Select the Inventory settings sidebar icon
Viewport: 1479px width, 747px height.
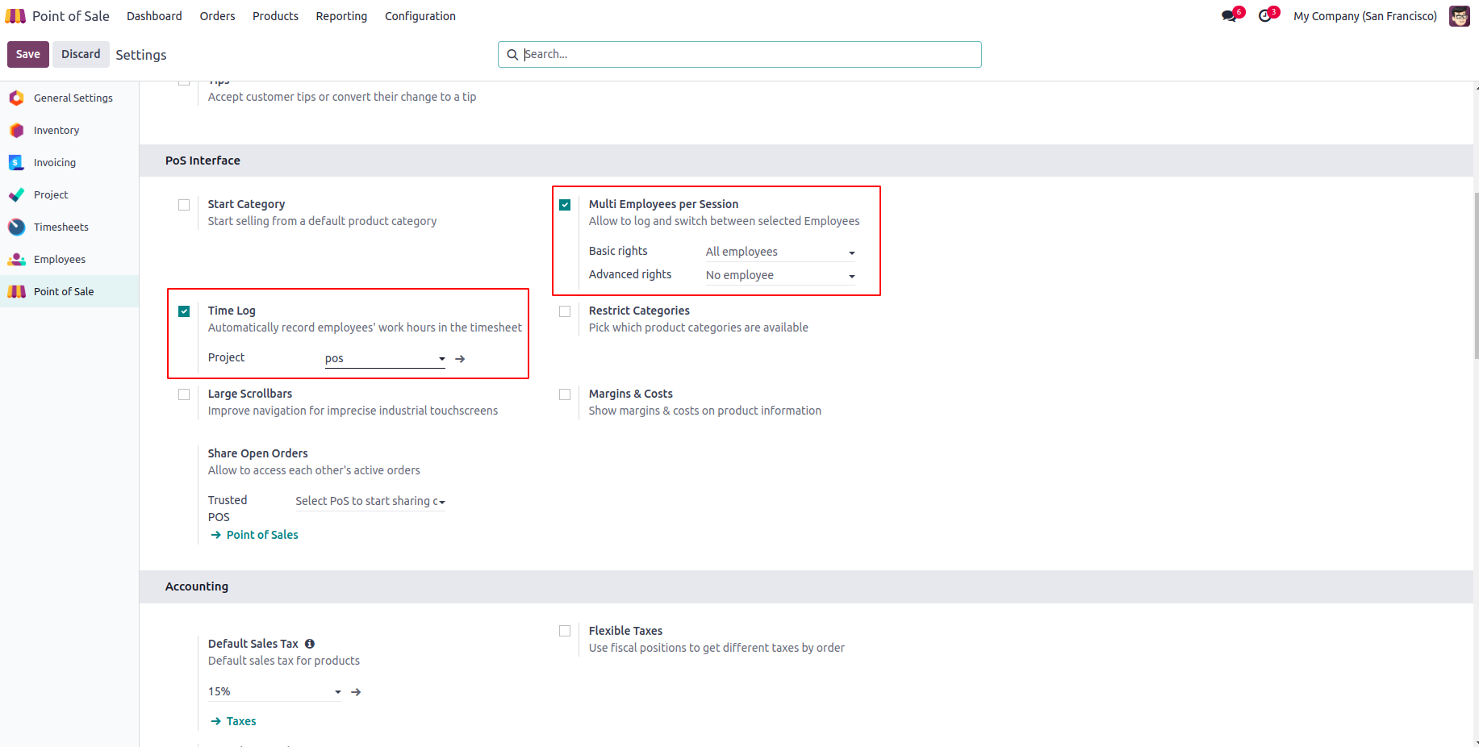tap(17, 130)
